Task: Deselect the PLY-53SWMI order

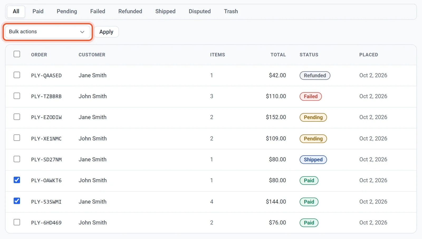Action: pos(17,201)
